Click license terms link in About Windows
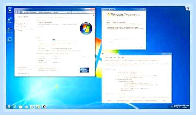This screenshot has width=196, height=115. pyautogui.click(x=116, y=39)
